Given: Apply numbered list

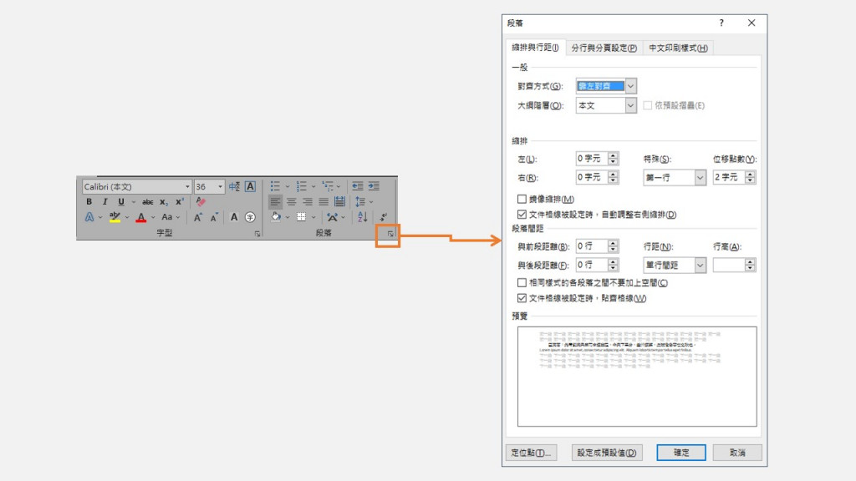Looking at the screenshot, I should pos(301,186).
